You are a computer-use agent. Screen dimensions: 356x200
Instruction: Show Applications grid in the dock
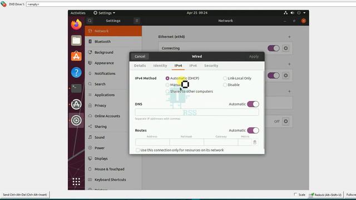(76, 182)
